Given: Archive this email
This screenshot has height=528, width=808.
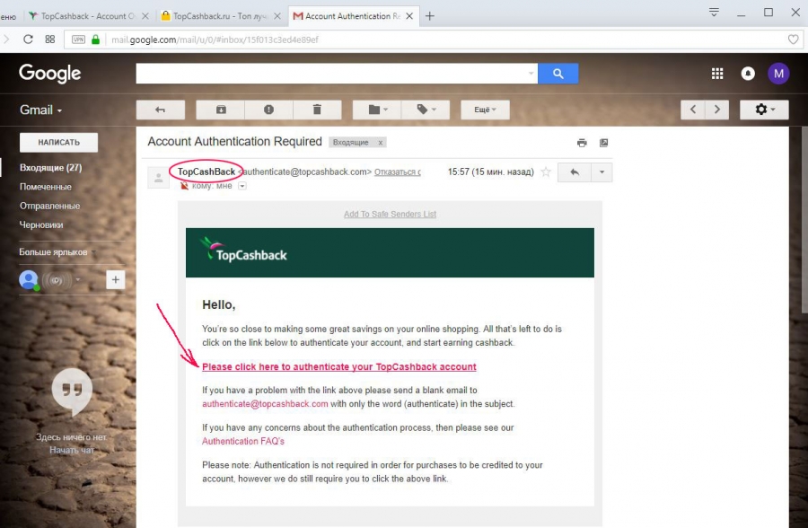Looking at the screenshot, I should click(x=221, y=110).
